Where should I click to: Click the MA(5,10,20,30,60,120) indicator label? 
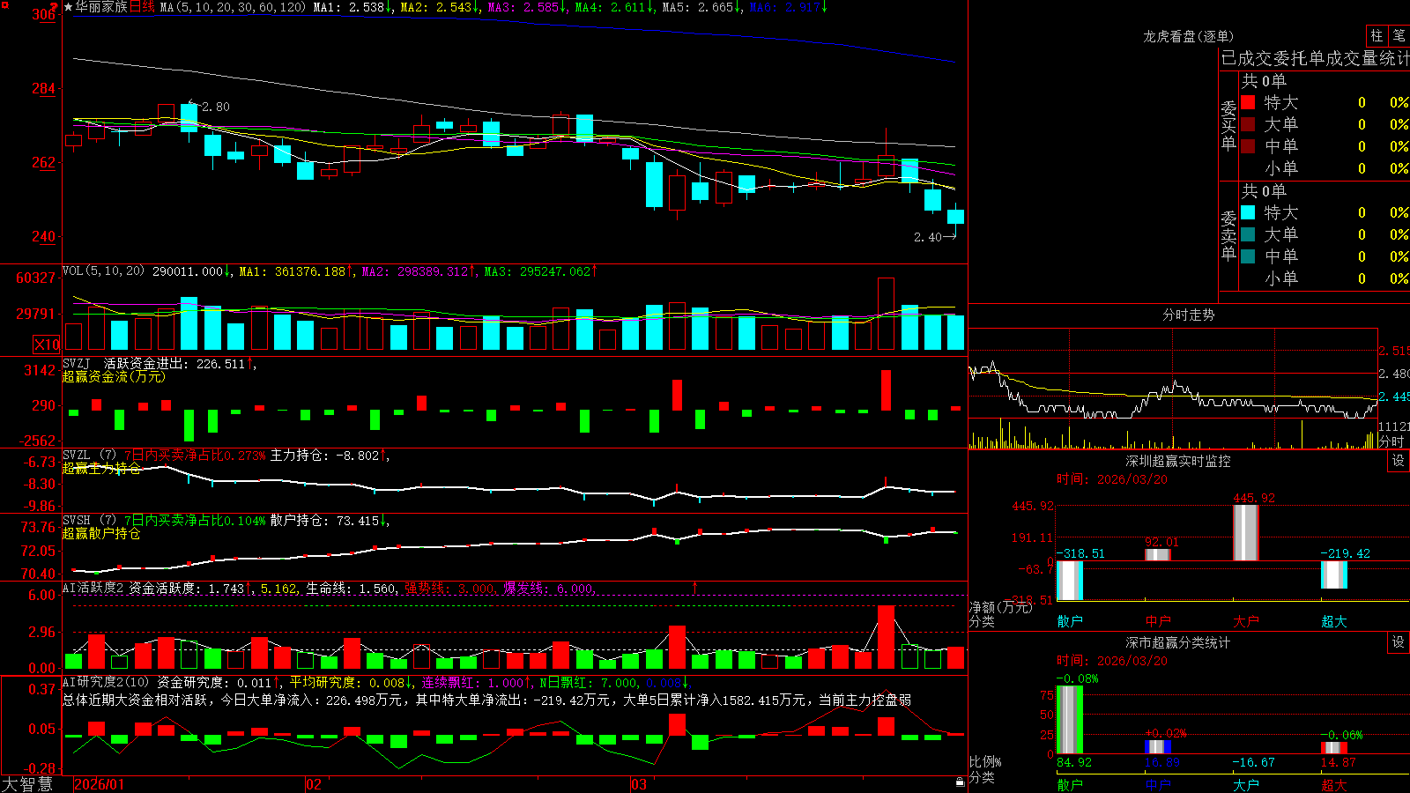234,7
